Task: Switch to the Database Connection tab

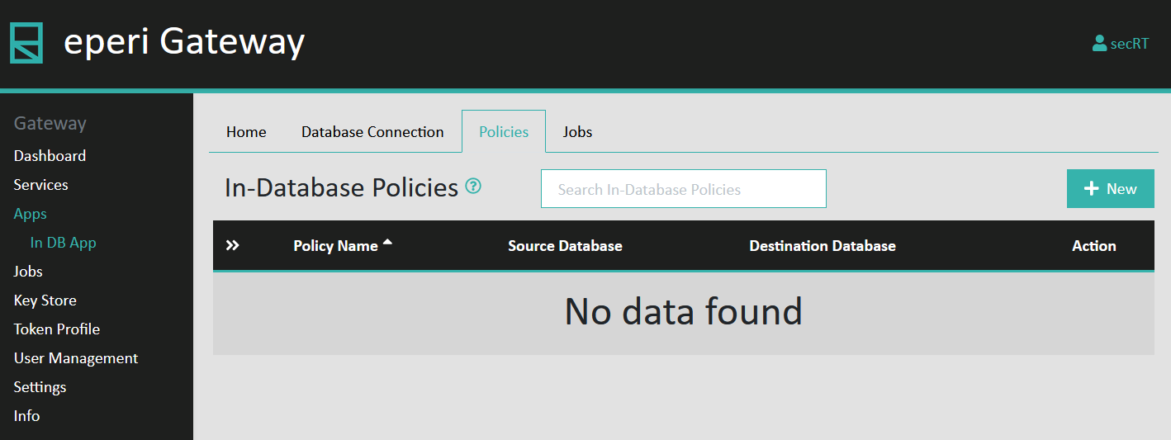Action: pos(372,132)
